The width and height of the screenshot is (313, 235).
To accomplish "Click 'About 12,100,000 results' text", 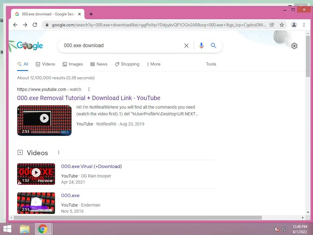I will click(x=41, y=78).
